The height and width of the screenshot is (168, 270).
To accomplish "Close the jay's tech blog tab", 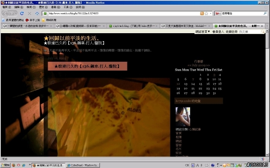I will 157,26.
